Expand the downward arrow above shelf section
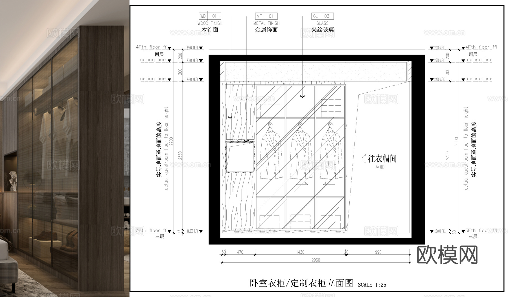The height and width of the screenshot is (297, 508). (303, 97)
